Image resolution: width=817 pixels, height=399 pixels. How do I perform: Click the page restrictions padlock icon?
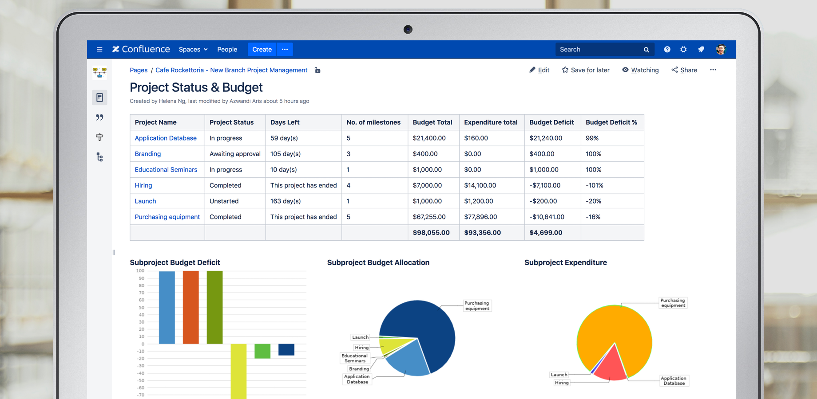click(317, 70)
